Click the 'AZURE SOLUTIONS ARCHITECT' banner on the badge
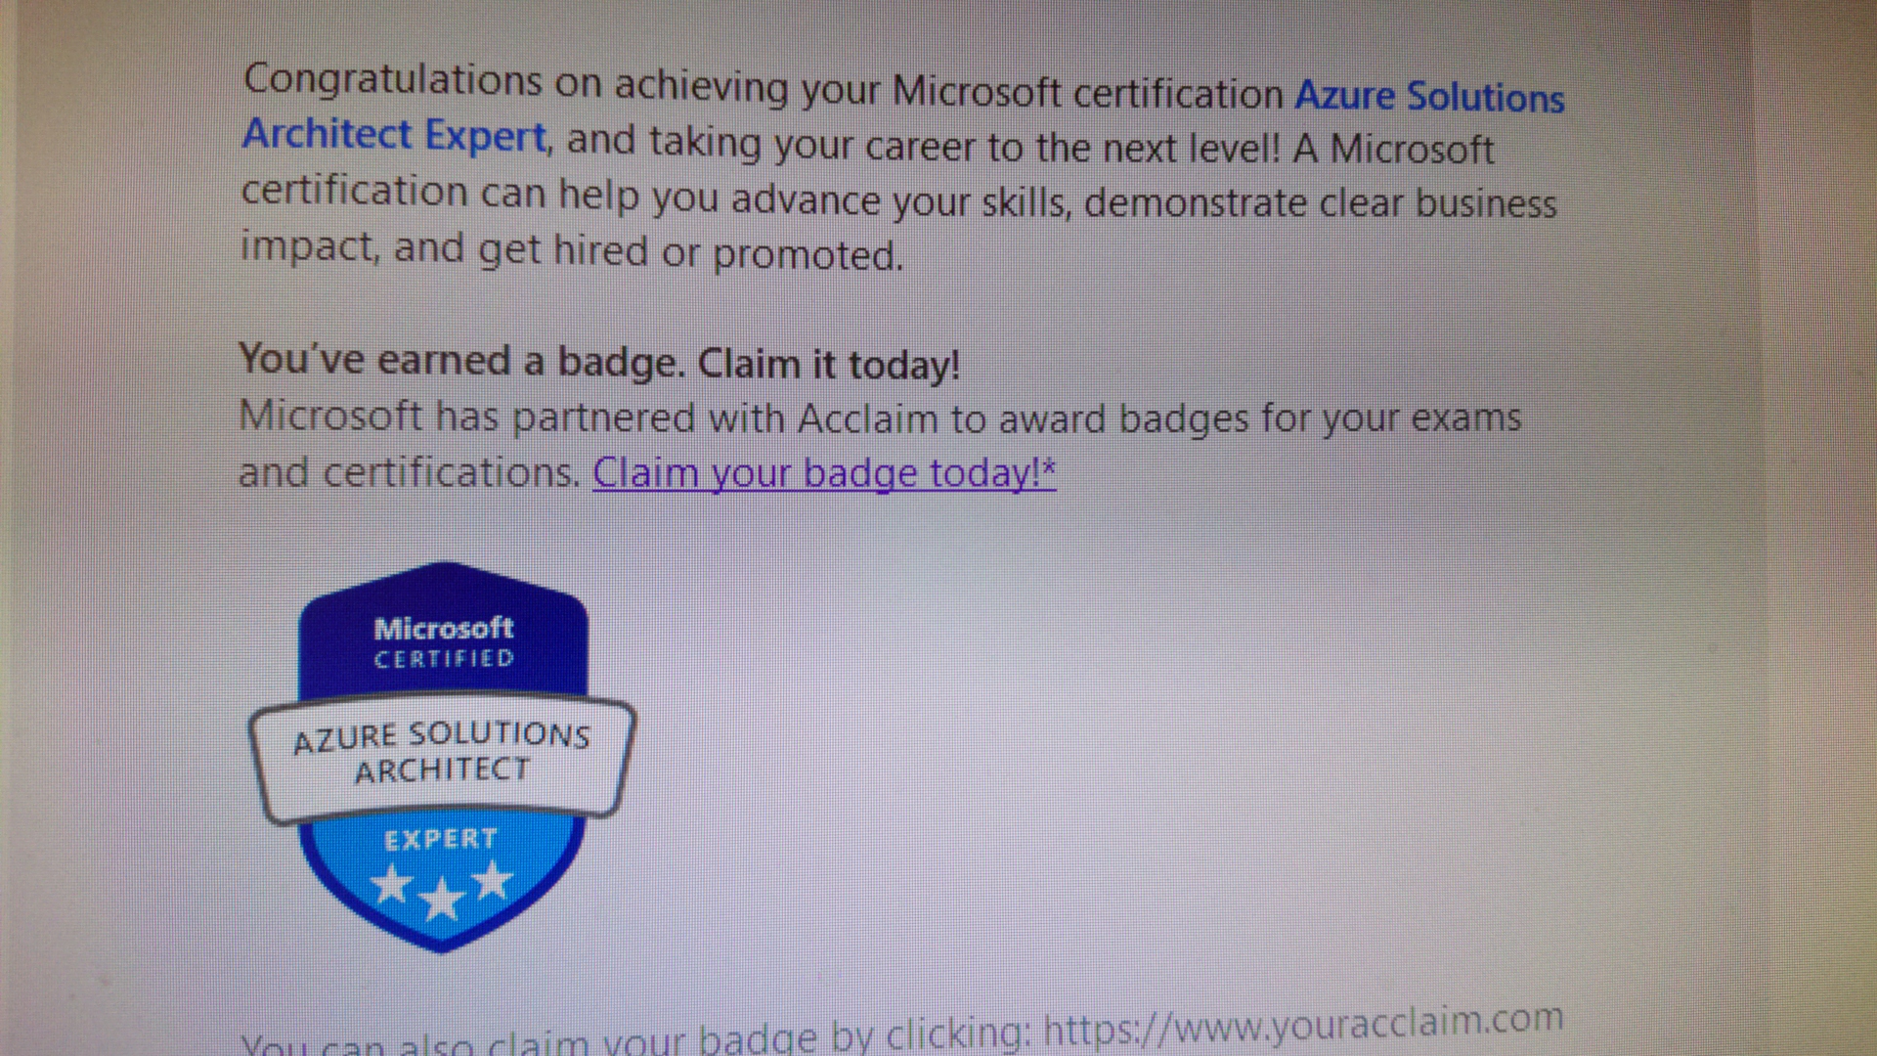Image resolution: width=1877 pixels, height=1056 pixels. pyautogui.click(x=442, y=753)
